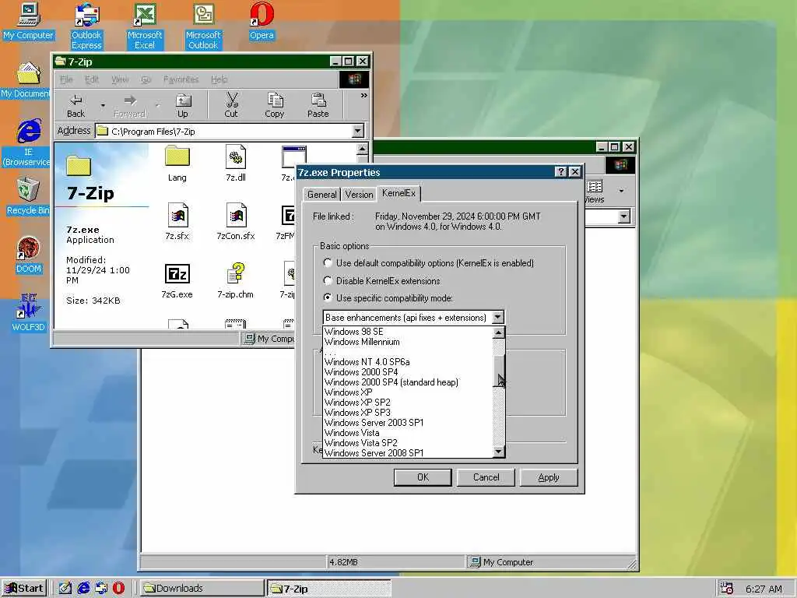
Task: Click Internet Explorer quick launch icon
Action: pyautogui.click(x=83, y=588)
